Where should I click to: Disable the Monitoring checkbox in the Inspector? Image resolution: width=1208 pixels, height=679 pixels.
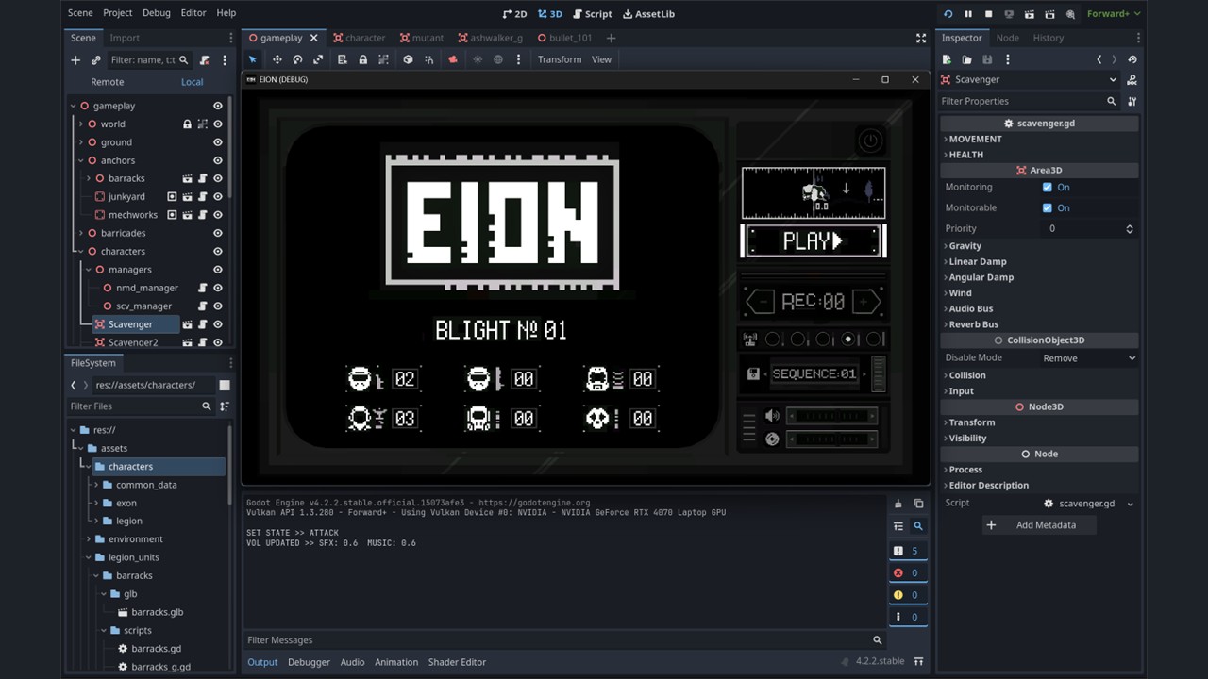(x=1047, y=187)
